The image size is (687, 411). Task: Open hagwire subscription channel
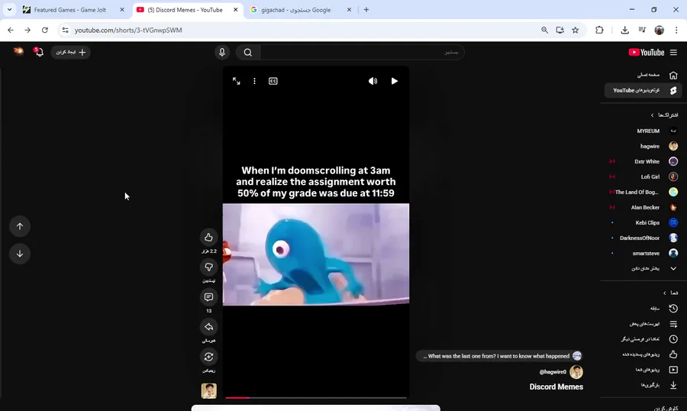[x=643, y=146]
